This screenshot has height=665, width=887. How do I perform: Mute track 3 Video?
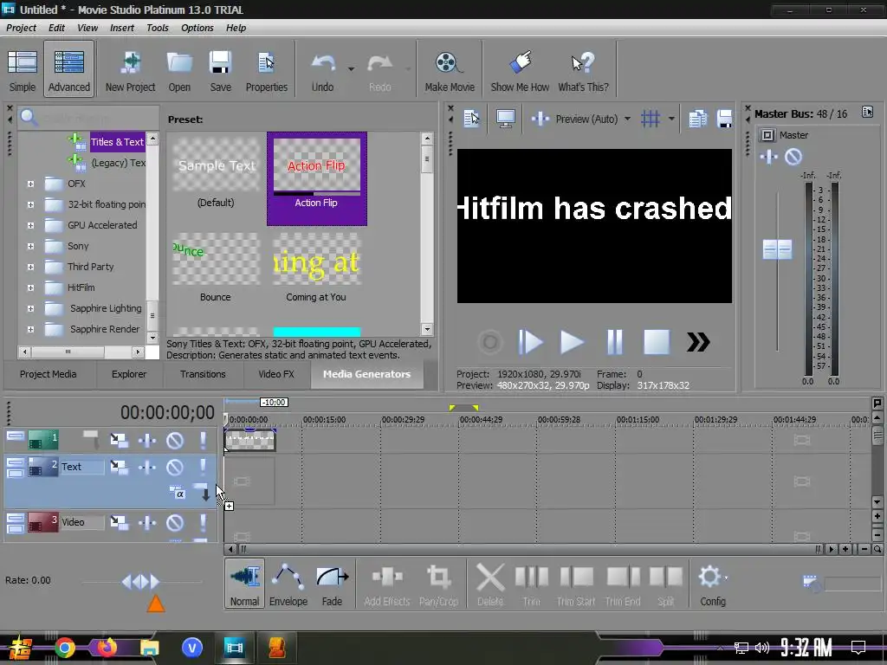pyautogui.click(x=175, y=522)
